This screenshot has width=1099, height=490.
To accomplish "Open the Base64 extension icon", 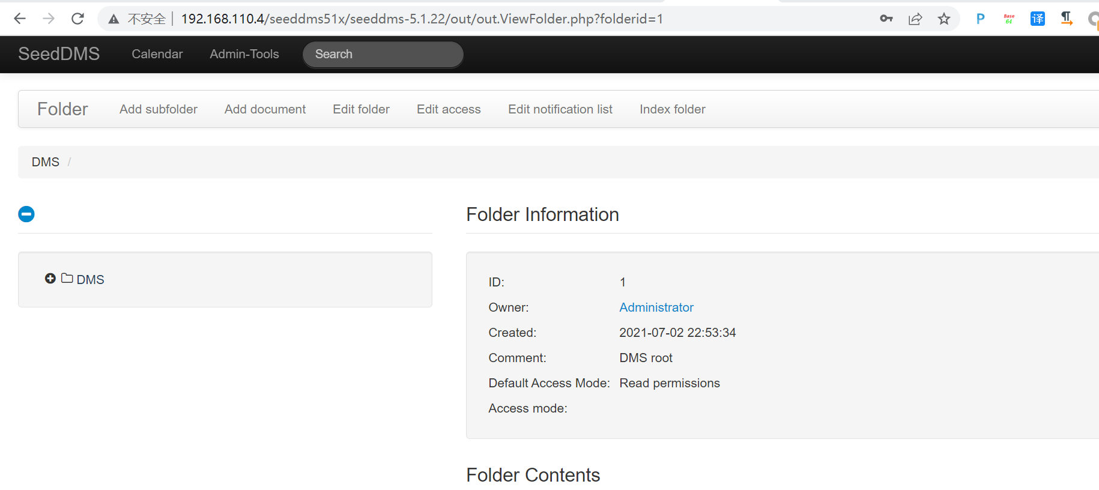I will point(1009,19).
